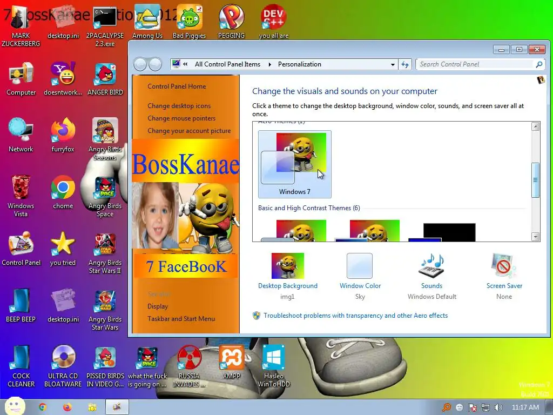
Task: Select the Computer desktop icon
Action: [x=21, y=79]
